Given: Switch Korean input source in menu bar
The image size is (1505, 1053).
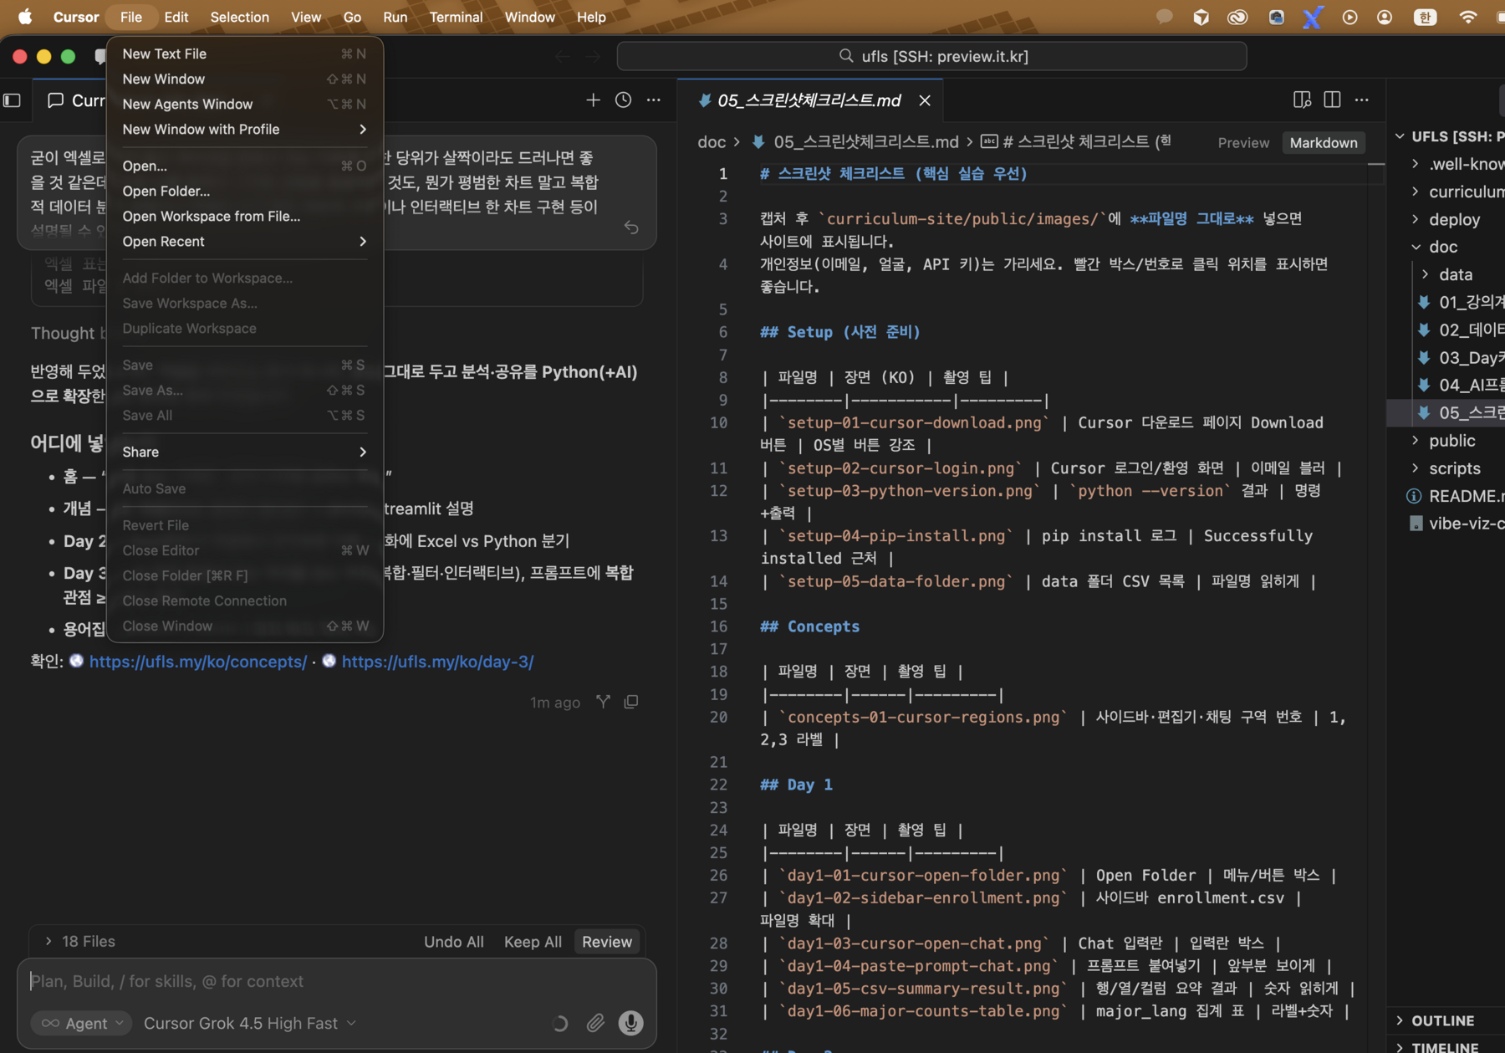Looking at the screenshot, I should point(1425,17).
